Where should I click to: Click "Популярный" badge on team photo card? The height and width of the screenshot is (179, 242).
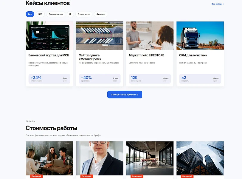point(36,176)
